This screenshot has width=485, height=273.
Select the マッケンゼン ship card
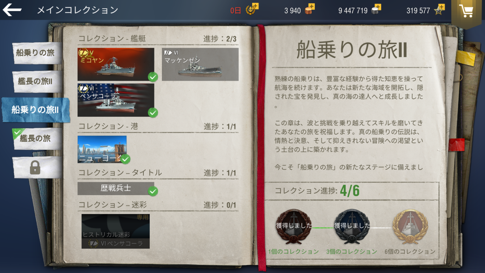(200, 65)
